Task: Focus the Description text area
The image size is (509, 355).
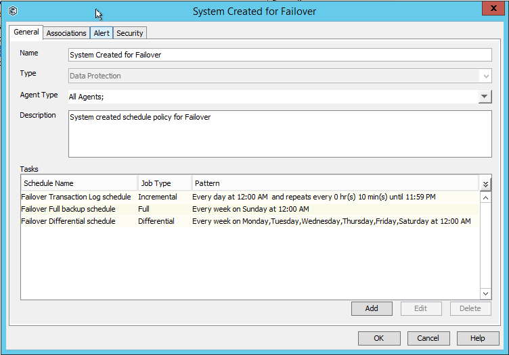Action: 280,133
